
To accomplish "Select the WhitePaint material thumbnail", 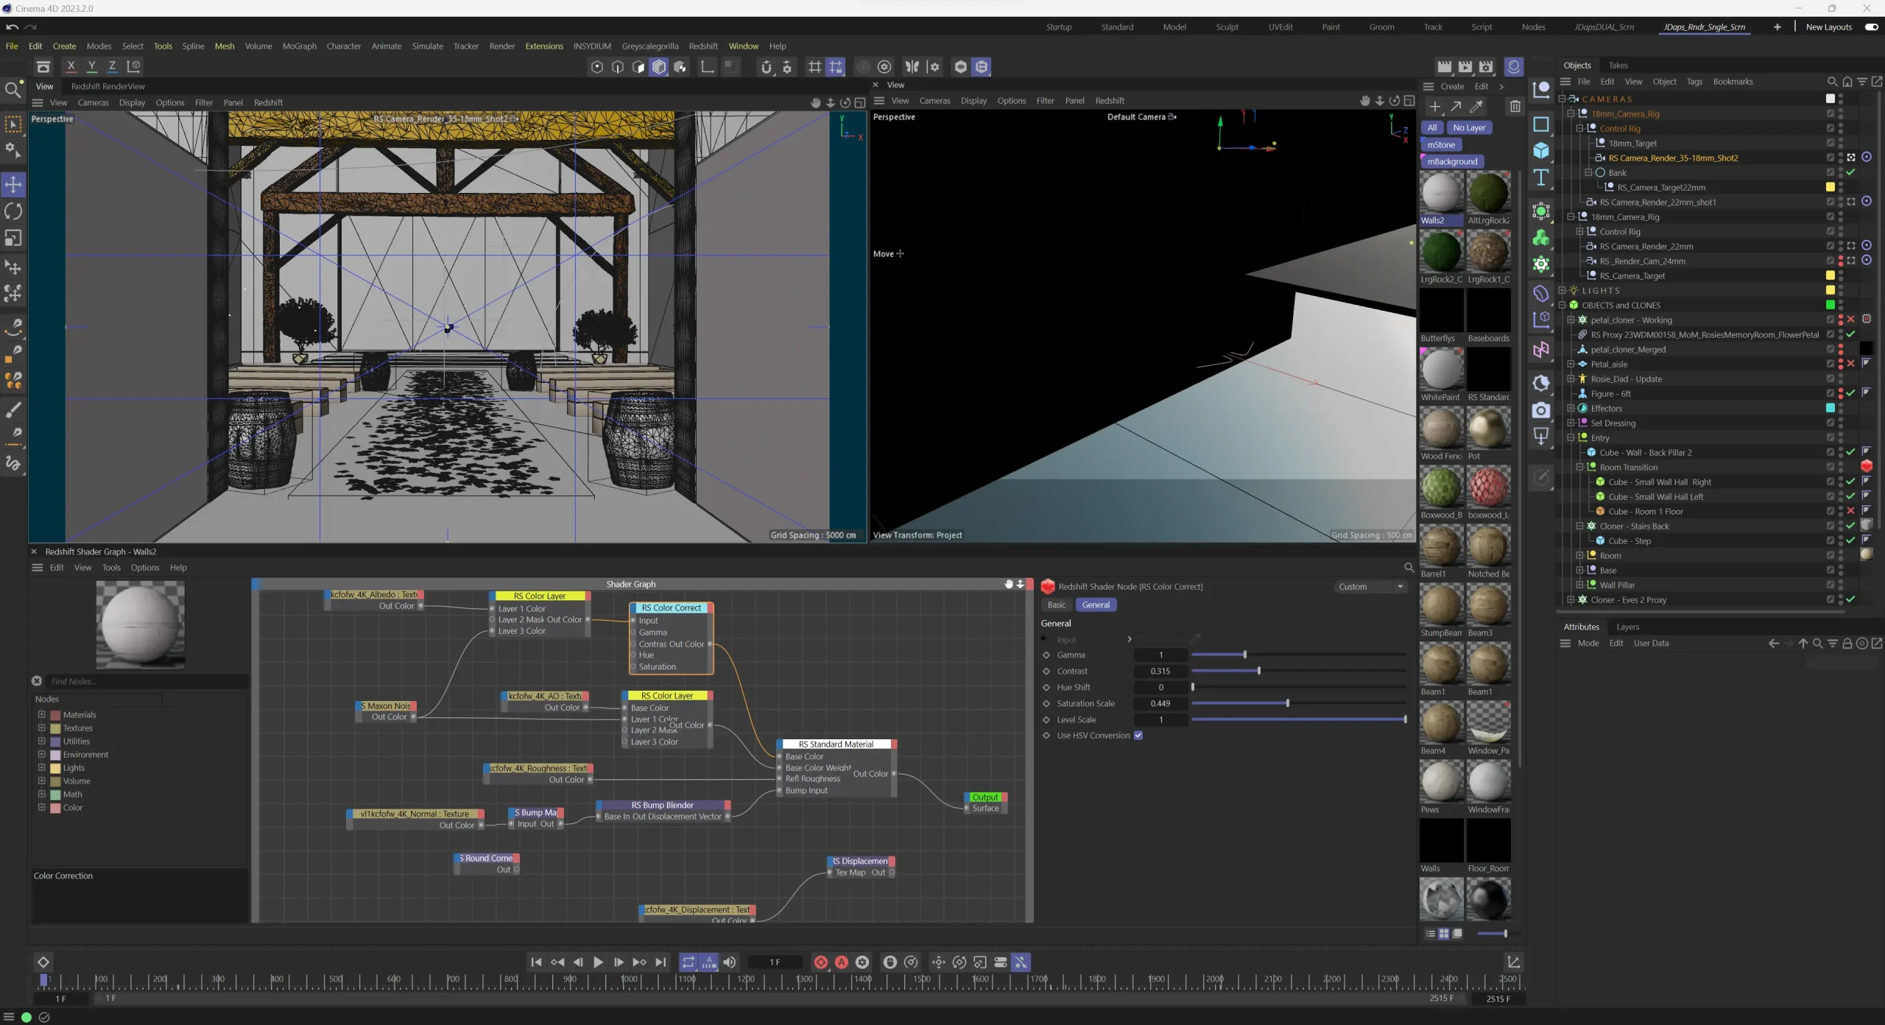I will [x=1441, y=370].
